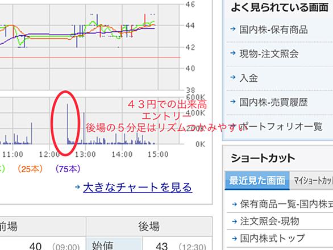Image resolution: width=333 pixels, height=250 pixels.
Task: Click the (25本) moving average legend
Action: [x=30, y=169]
